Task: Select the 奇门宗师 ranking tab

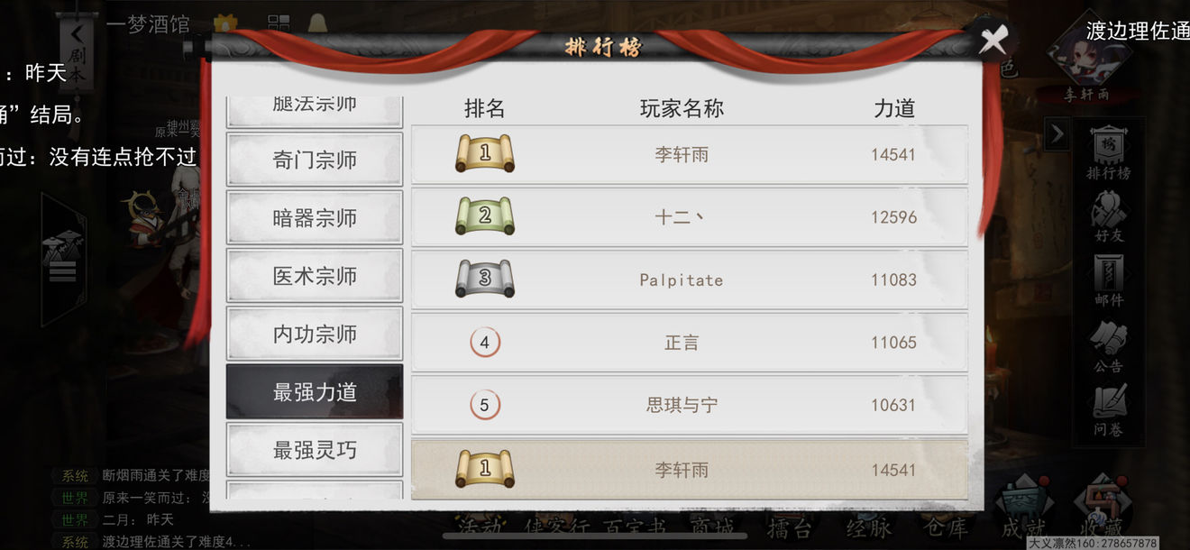Action: 315,160
